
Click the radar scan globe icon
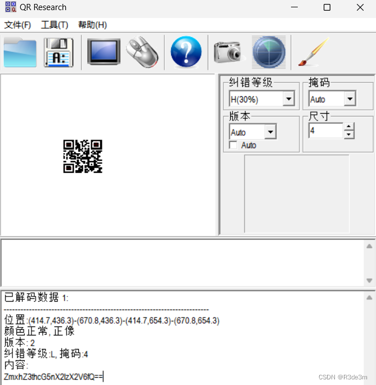pos(269,52)
